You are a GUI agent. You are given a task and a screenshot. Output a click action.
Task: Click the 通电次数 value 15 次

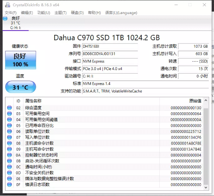coord(193,69)
